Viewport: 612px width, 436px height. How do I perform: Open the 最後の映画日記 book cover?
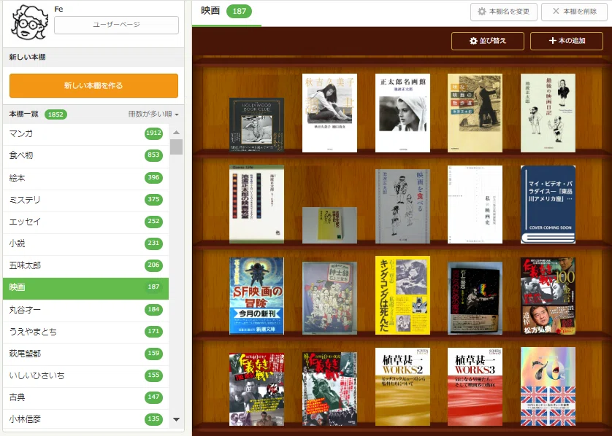[x=548, y=113]
